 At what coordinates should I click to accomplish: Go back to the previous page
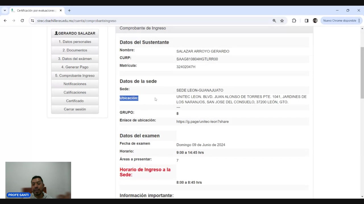pos(5,21)
